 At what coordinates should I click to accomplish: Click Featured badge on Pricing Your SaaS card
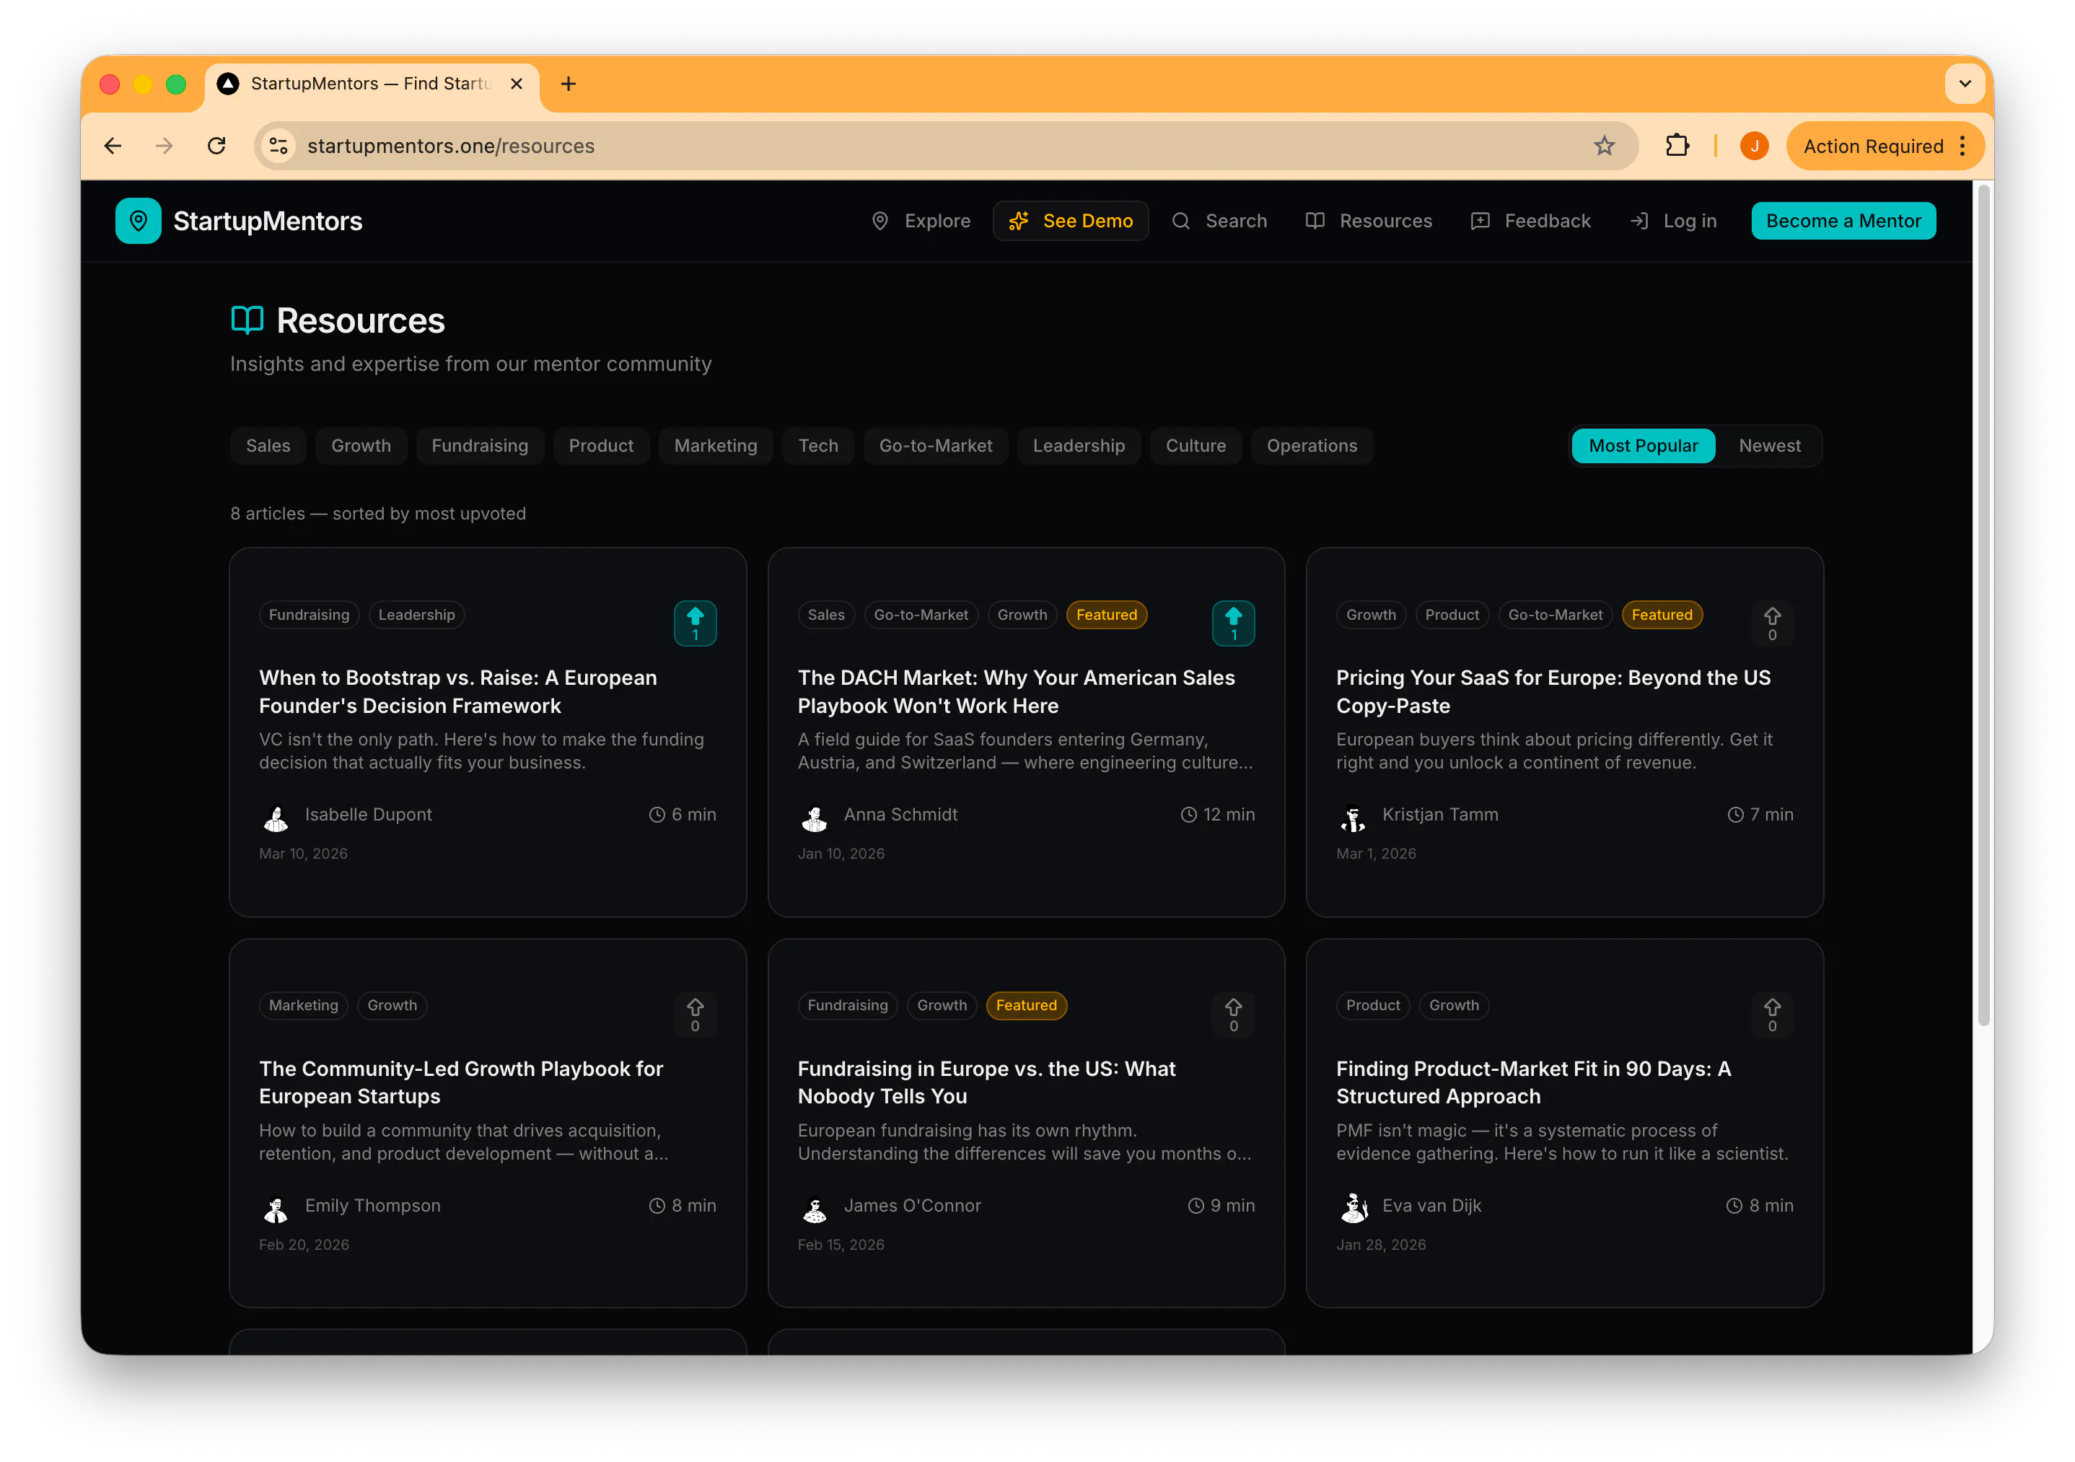click(1662, 615)
